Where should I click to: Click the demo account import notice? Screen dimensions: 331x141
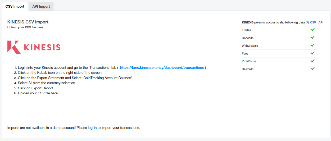point(74,128)
